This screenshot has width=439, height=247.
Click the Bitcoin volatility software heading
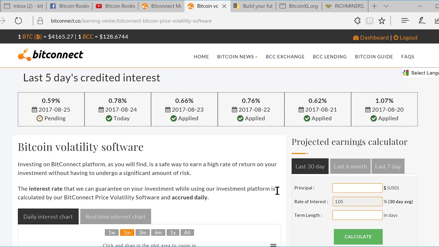[81, 147]
